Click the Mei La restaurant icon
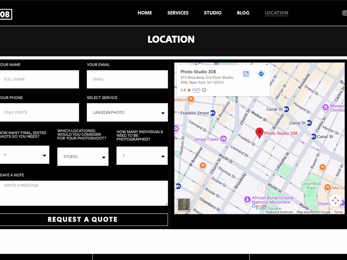The image size is (347, 260). point(327,188)
